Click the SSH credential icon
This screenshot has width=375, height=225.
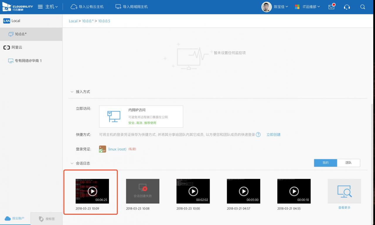pyautogui.click(x=102, y=149)
